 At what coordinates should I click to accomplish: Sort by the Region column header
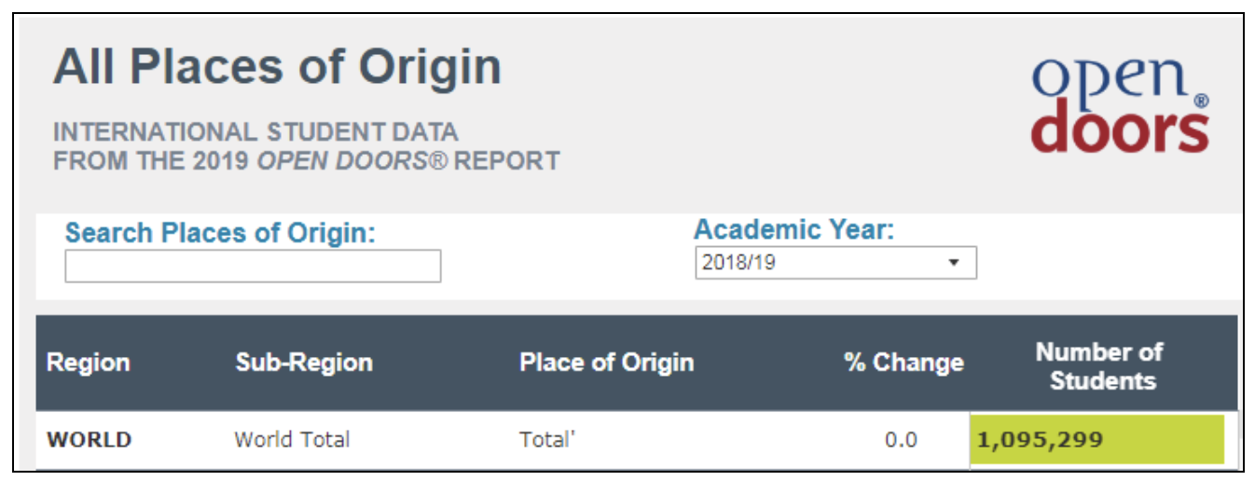89,363
